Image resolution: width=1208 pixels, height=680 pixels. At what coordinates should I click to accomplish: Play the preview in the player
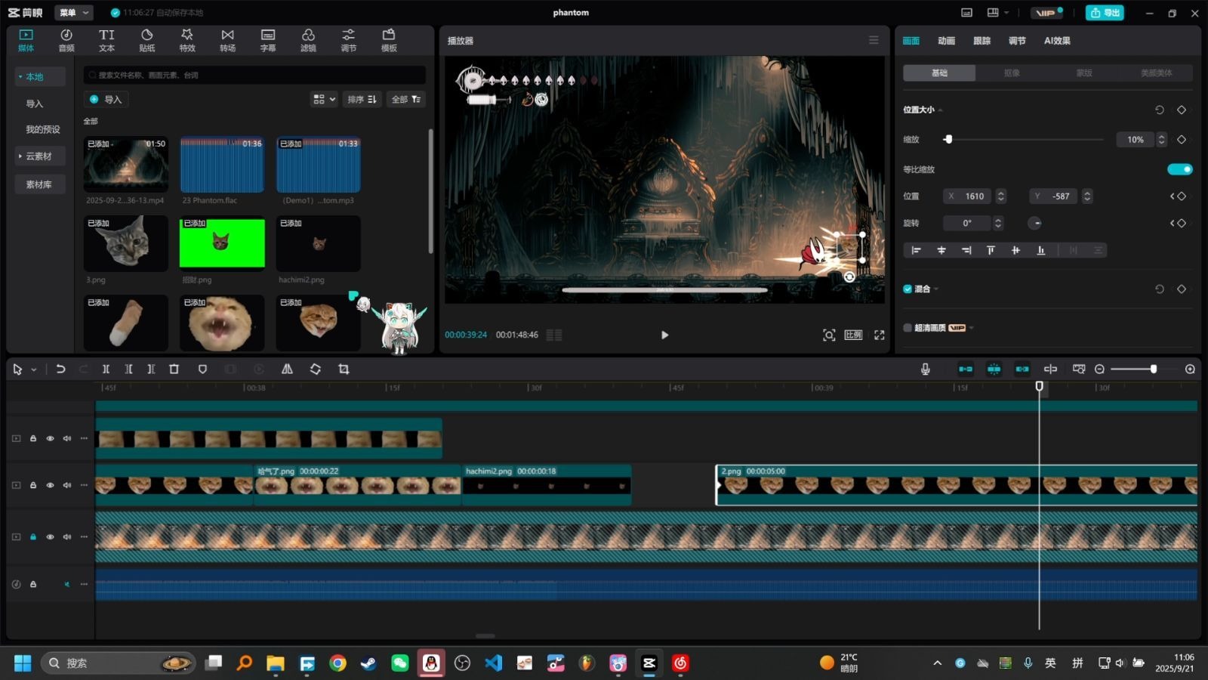pyautogui.click(x=664, y=335)
